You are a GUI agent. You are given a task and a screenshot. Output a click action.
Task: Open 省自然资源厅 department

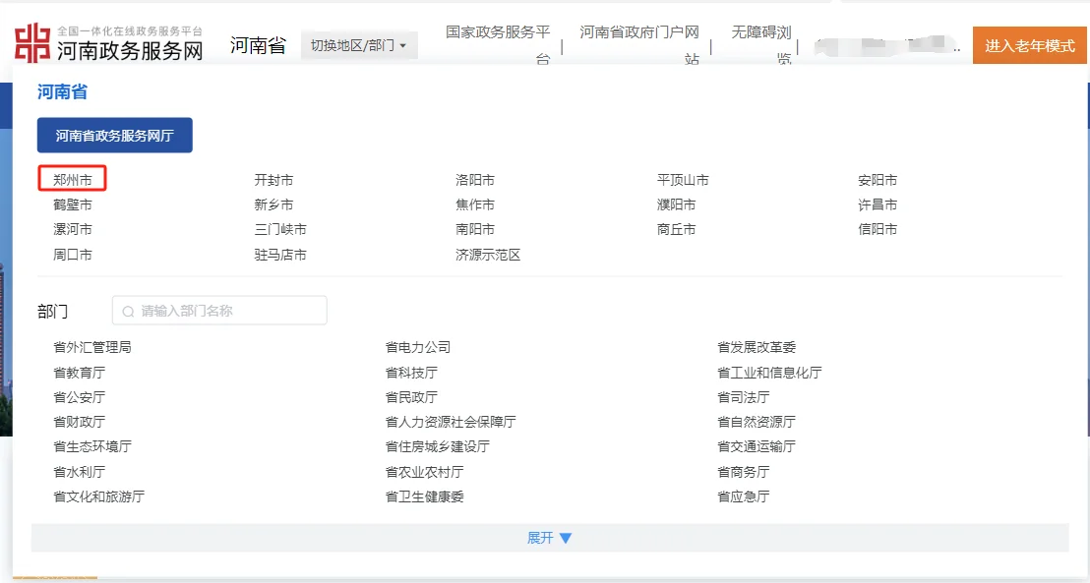tap(757, 422)
